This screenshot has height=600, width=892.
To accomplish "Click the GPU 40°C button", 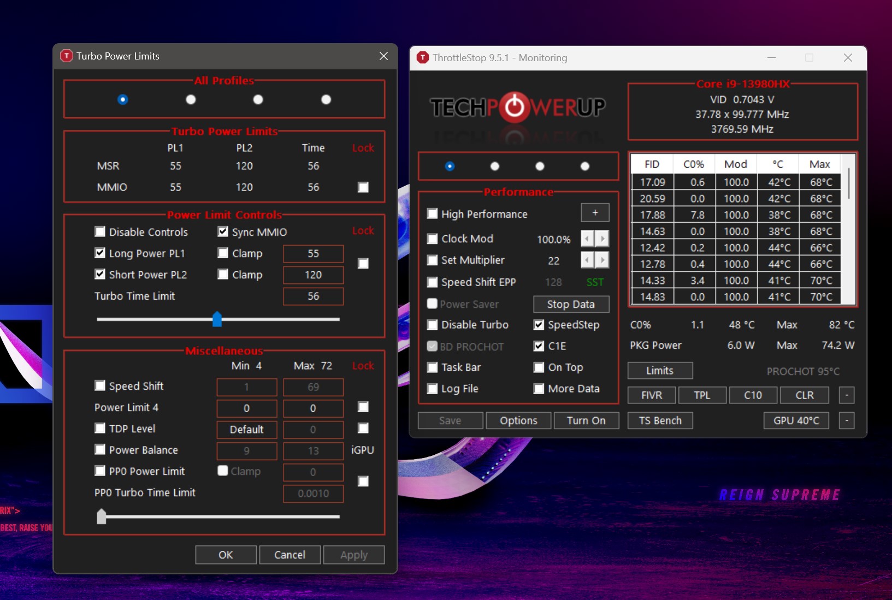I will click(796, 420).
